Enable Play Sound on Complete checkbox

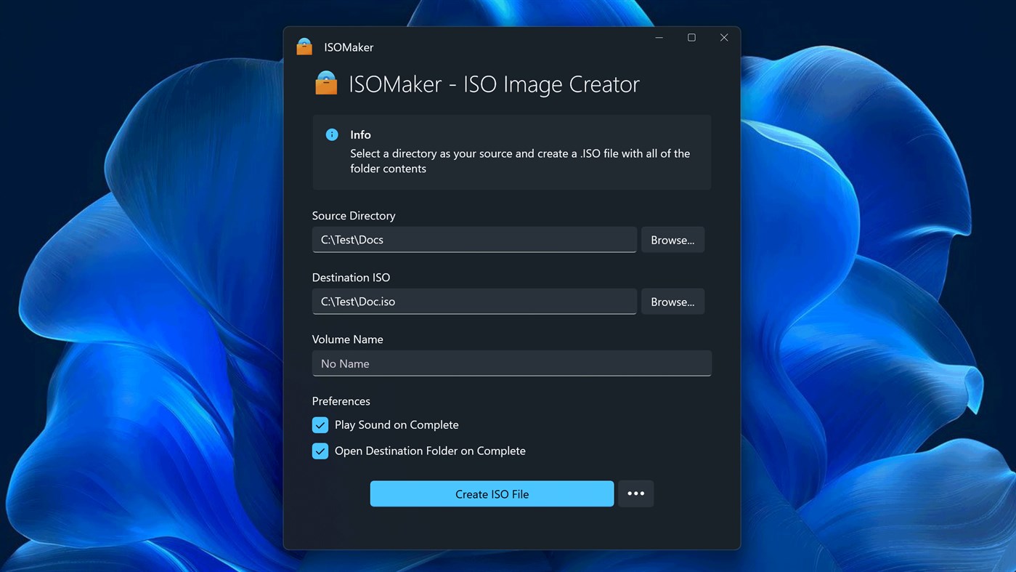point(320,424)
